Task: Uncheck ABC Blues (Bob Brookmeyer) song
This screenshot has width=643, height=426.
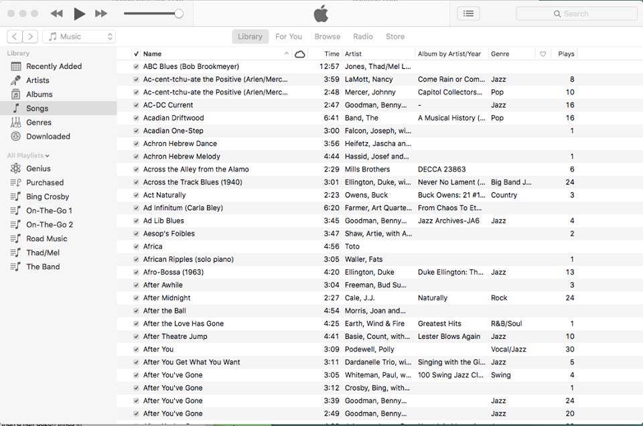Action: 136,66
